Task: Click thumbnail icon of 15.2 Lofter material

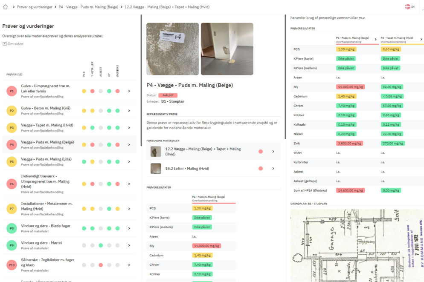Action: (x=156, y=169)
